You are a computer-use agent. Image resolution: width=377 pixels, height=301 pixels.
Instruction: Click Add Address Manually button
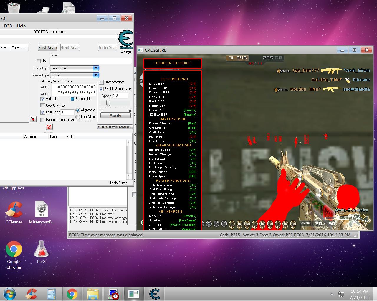point(115,127)
